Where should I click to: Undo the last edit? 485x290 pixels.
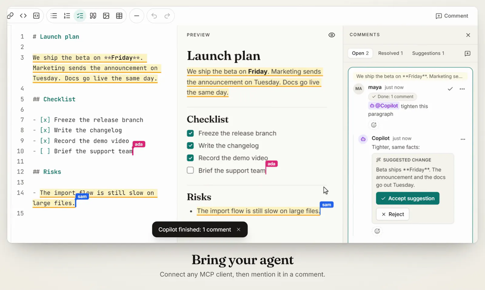point(154,16)
